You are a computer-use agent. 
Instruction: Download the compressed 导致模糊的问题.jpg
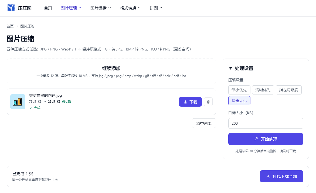(190, 102)
